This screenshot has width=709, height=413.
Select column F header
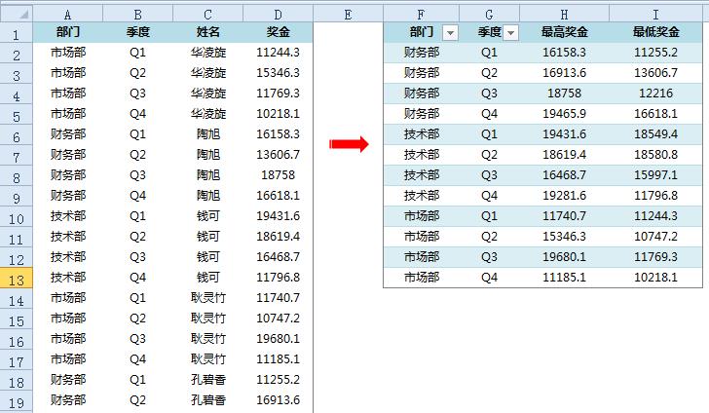click(x=421, y=15)
